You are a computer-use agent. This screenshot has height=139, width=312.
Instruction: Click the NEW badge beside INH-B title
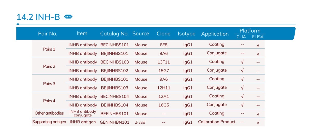[68, 17]
